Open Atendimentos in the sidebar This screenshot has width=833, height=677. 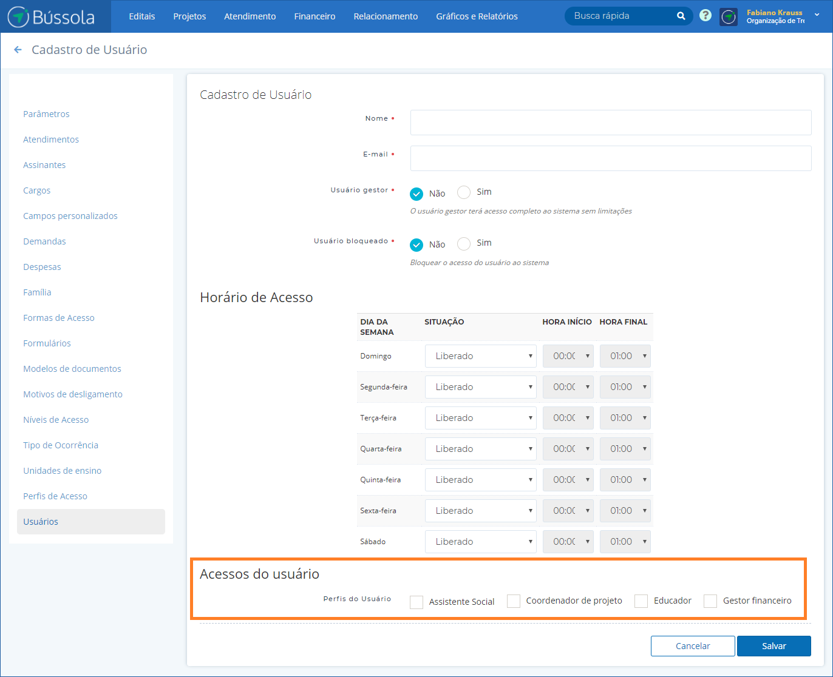coord(51,140)
